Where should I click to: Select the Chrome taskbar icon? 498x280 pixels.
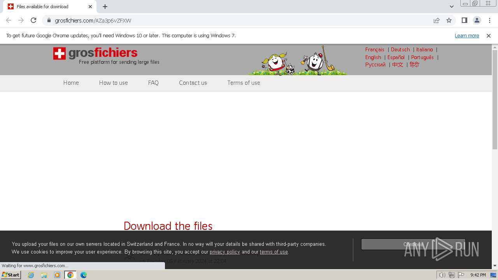point(70,275)
